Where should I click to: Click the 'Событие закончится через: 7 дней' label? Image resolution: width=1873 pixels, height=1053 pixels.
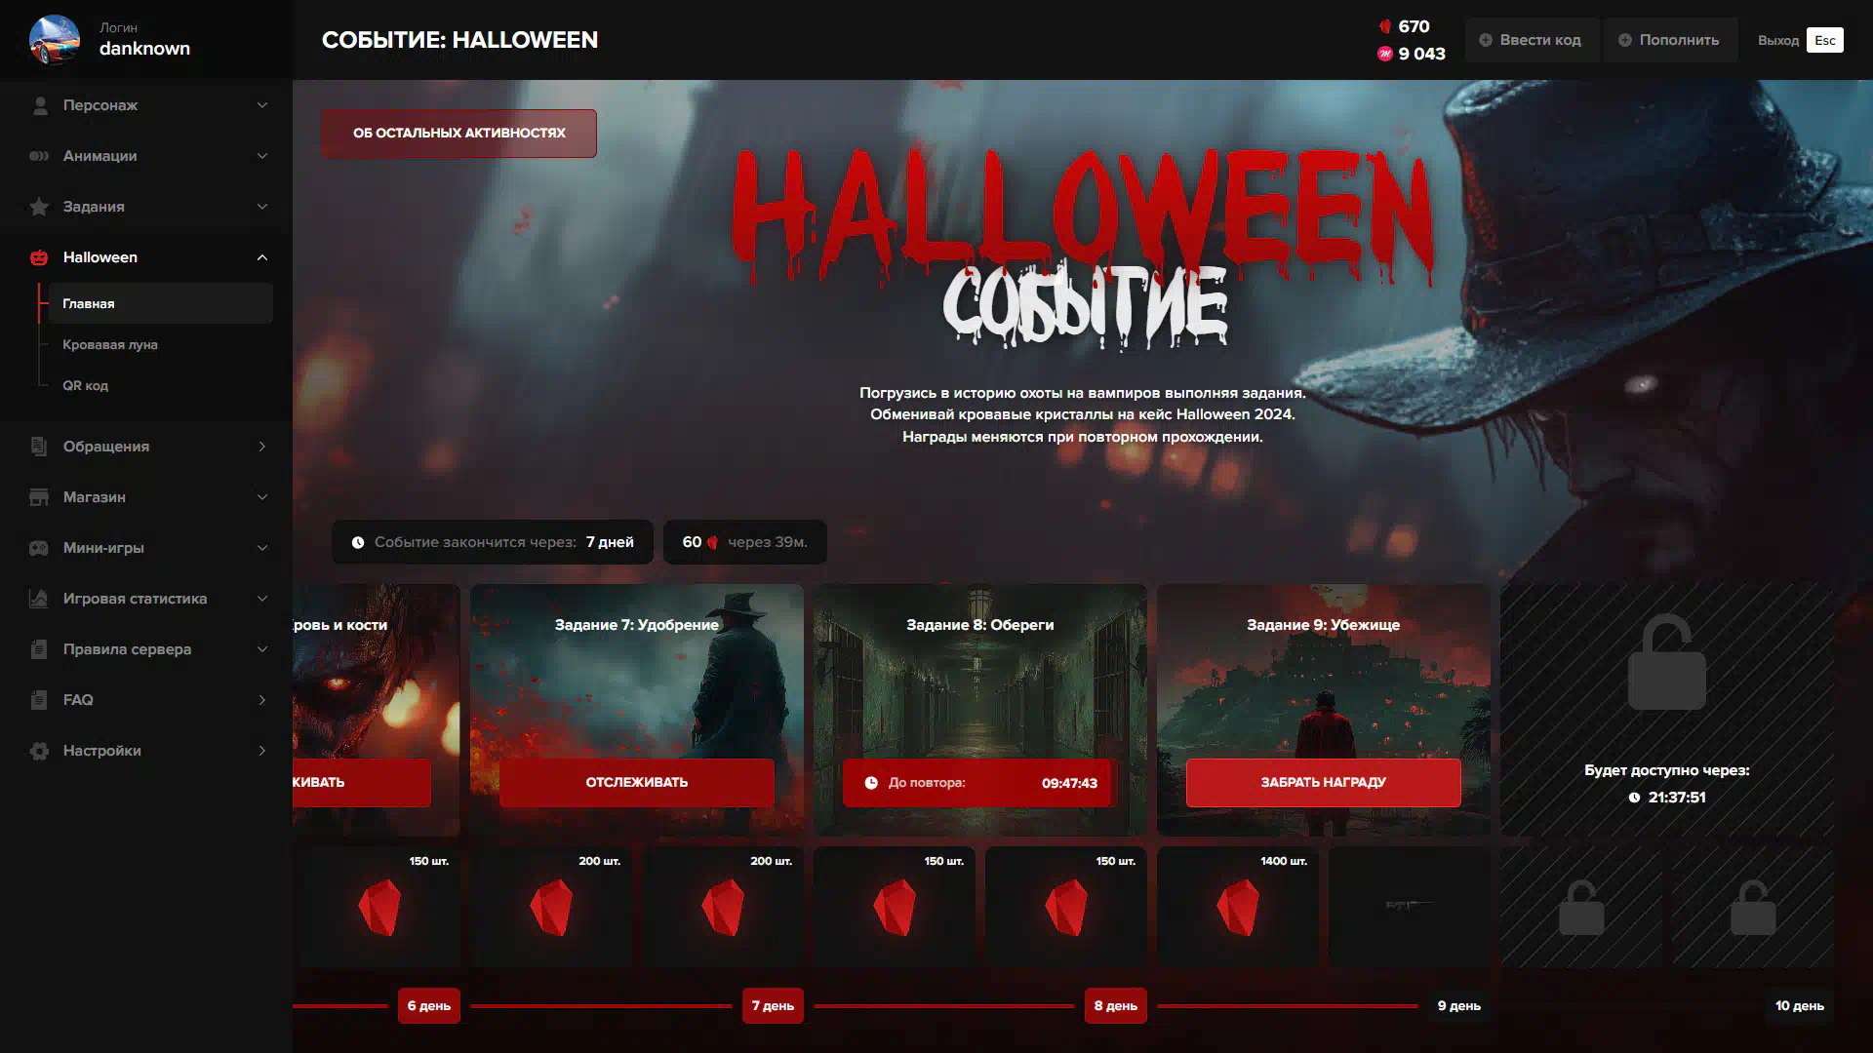(493, 542)
